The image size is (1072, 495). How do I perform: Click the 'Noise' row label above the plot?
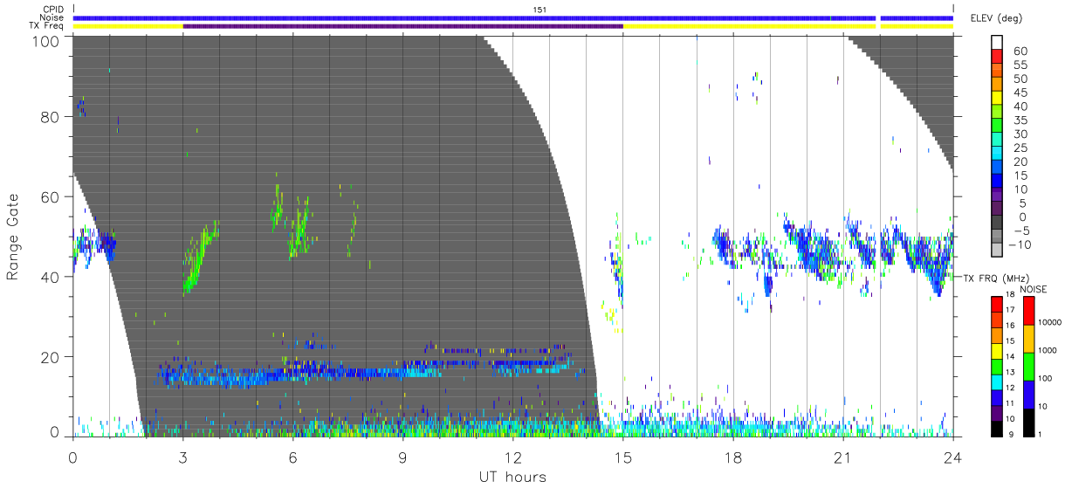pos(52,17)
